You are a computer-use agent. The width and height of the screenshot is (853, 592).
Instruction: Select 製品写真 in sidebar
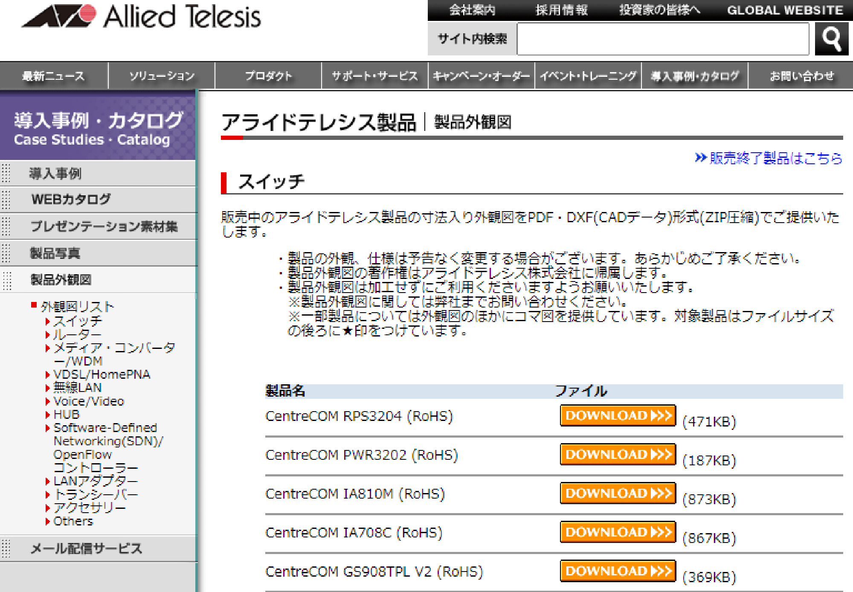tap(98, 253)
